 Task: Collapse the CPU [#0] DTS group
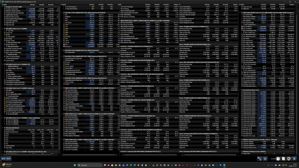3,64
